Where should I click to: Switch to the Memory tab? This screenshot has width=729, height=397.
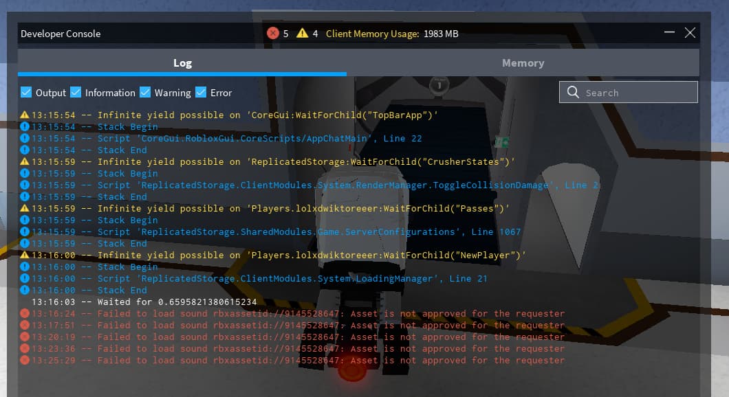pos(523,63)
